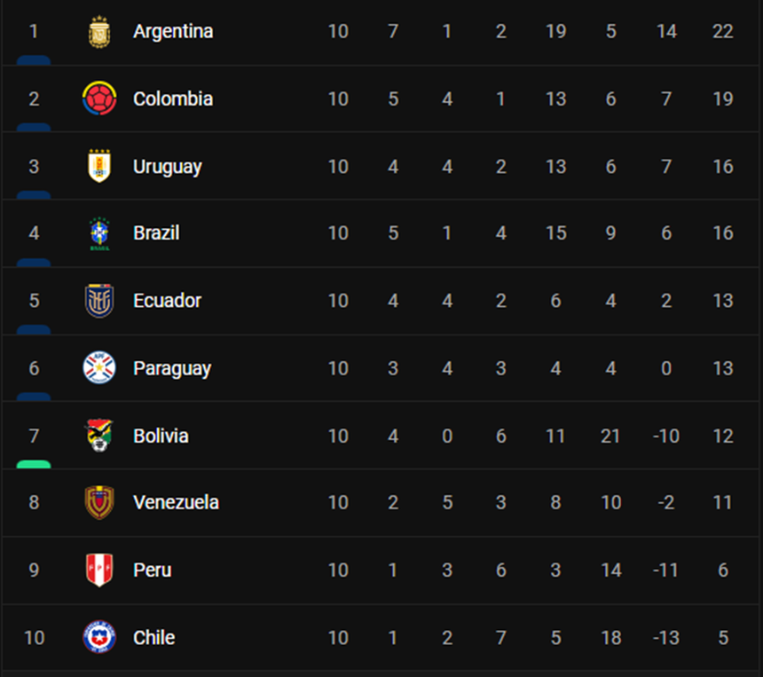Click the Ecuador team name
763x677 pixels.
coord(167,301)
